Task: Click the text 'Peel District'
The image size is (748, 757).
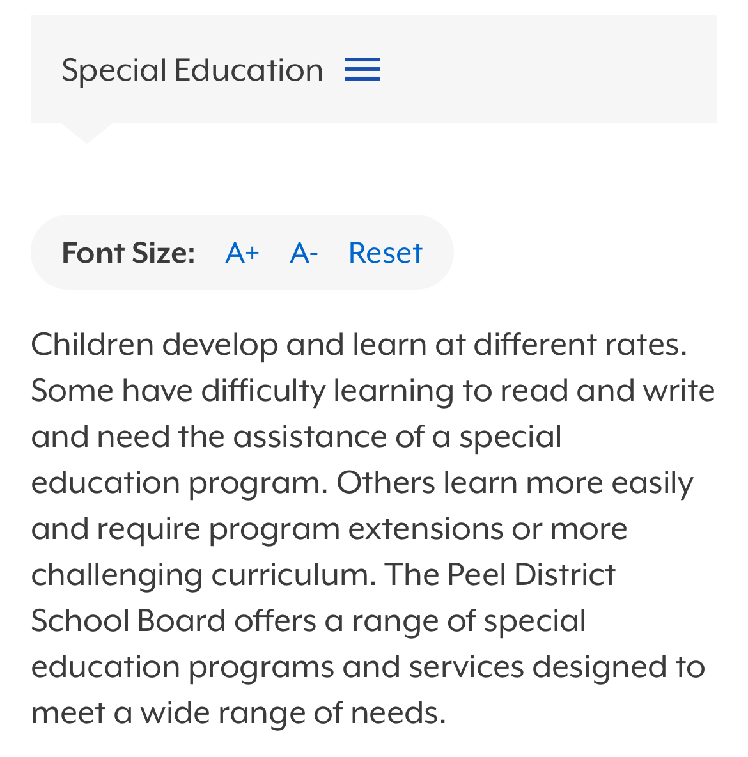Action: pos(531,575)
